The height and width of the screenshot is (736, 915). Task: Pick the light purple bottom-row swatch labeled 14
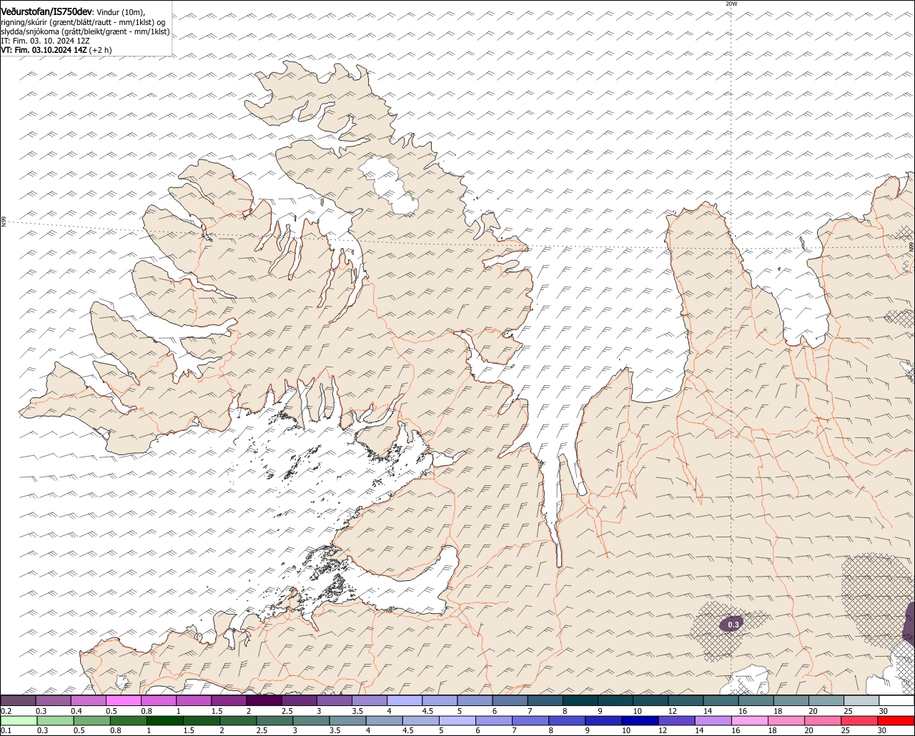[714, 720]
